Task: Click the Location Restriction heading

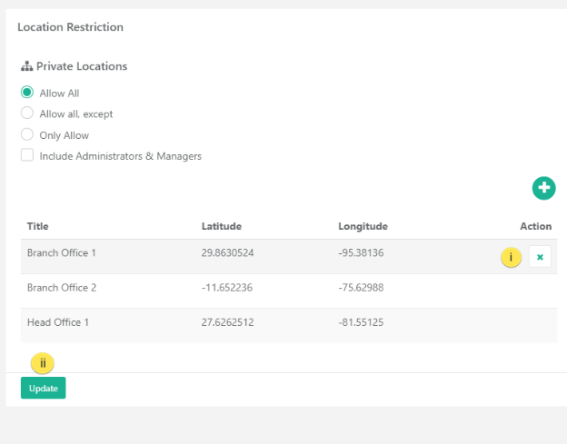Action: click(x=70, y=27)
